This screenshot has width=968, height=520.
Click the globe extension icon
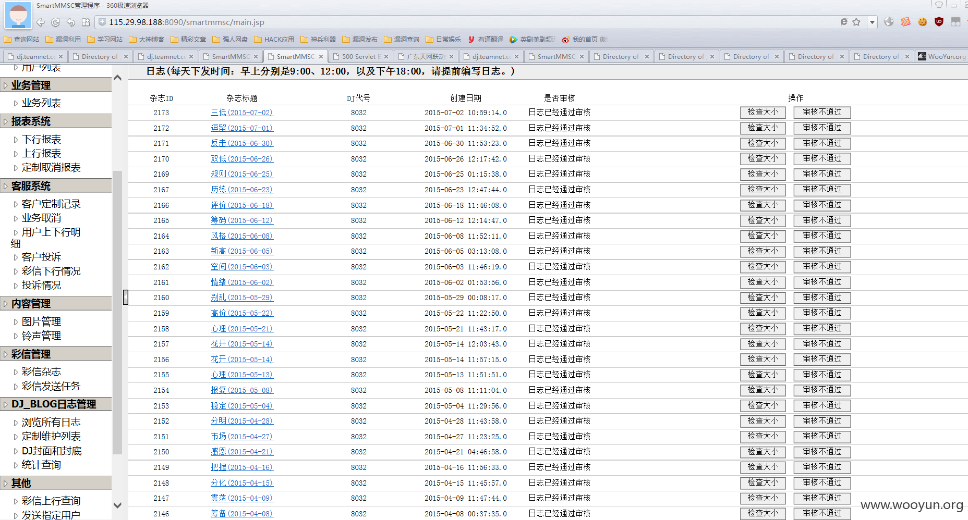click(x=889, y=22)
